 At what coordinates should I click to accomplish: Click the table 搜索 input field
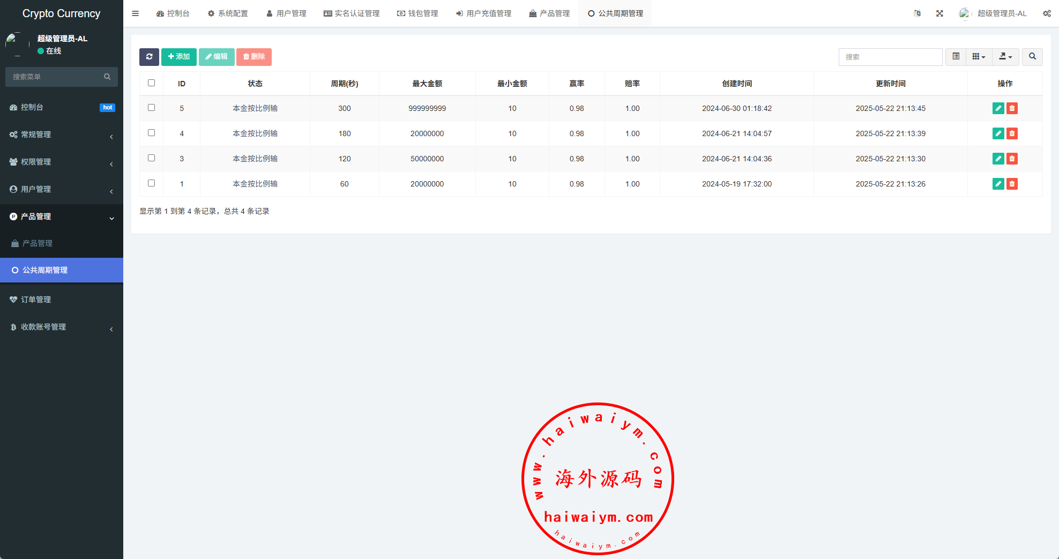(890, 57)
